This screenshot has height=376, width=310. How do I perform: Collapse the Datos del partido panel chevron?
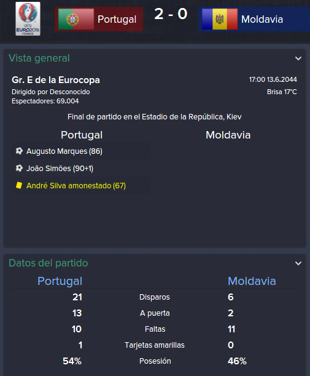(298, 263)
